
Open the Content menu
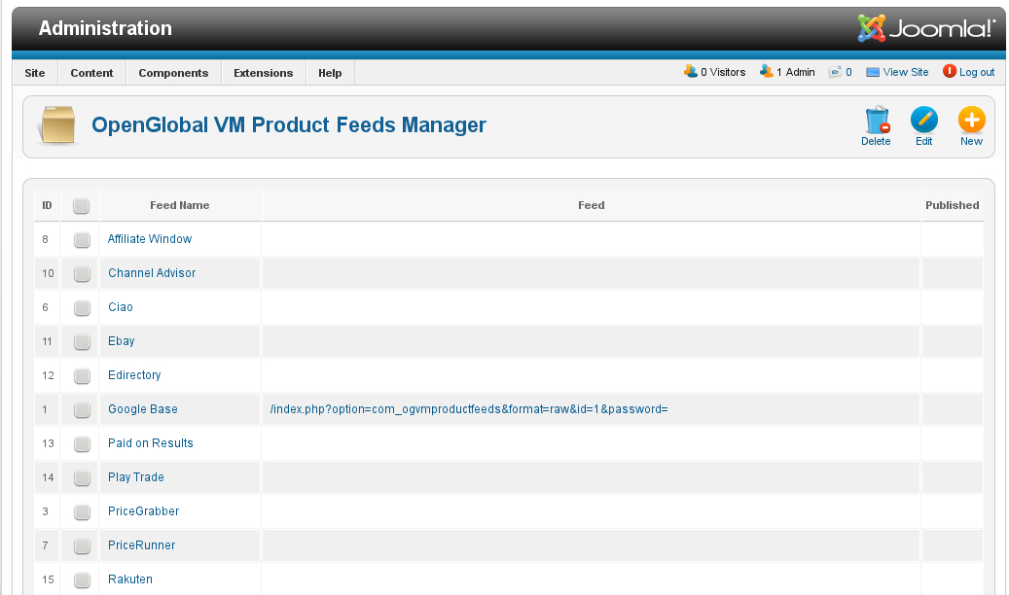click(92, 73)
